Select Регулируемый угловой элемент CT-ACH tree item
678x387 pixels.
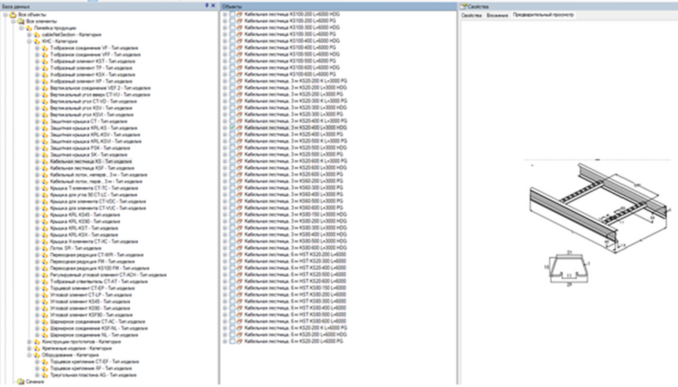coord(108,275)
